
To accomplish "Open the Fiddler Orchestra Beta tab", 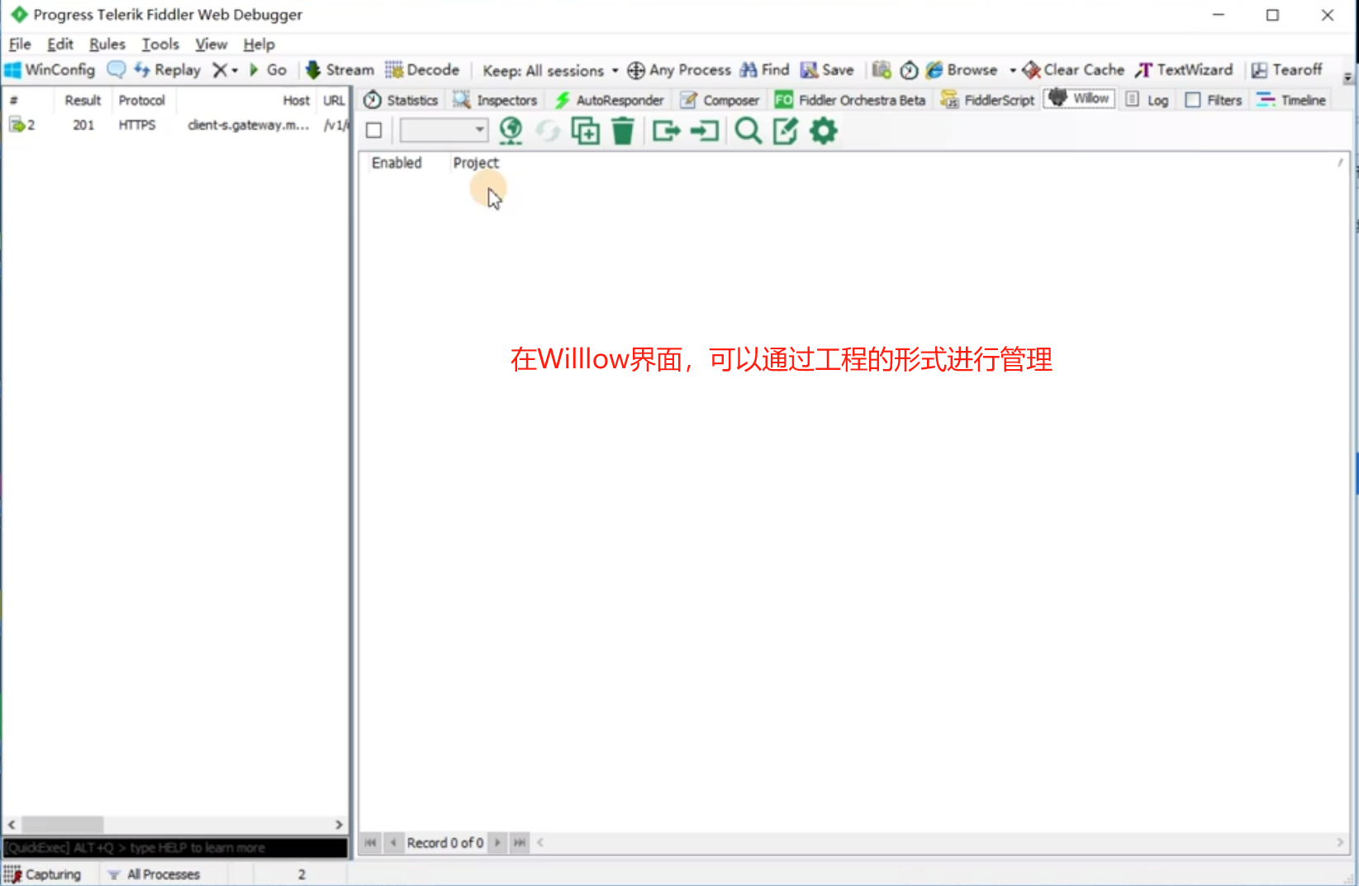I will 850,100.
